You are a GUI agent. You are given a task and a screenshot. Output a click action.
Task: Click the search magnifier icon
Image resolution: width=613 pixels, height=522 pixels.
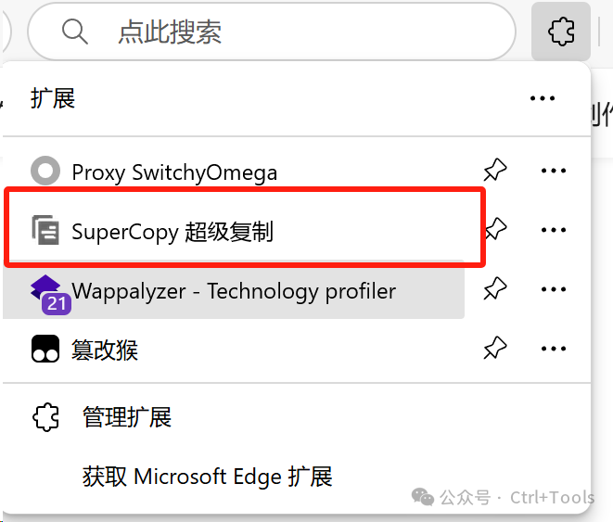coord(74,32)
